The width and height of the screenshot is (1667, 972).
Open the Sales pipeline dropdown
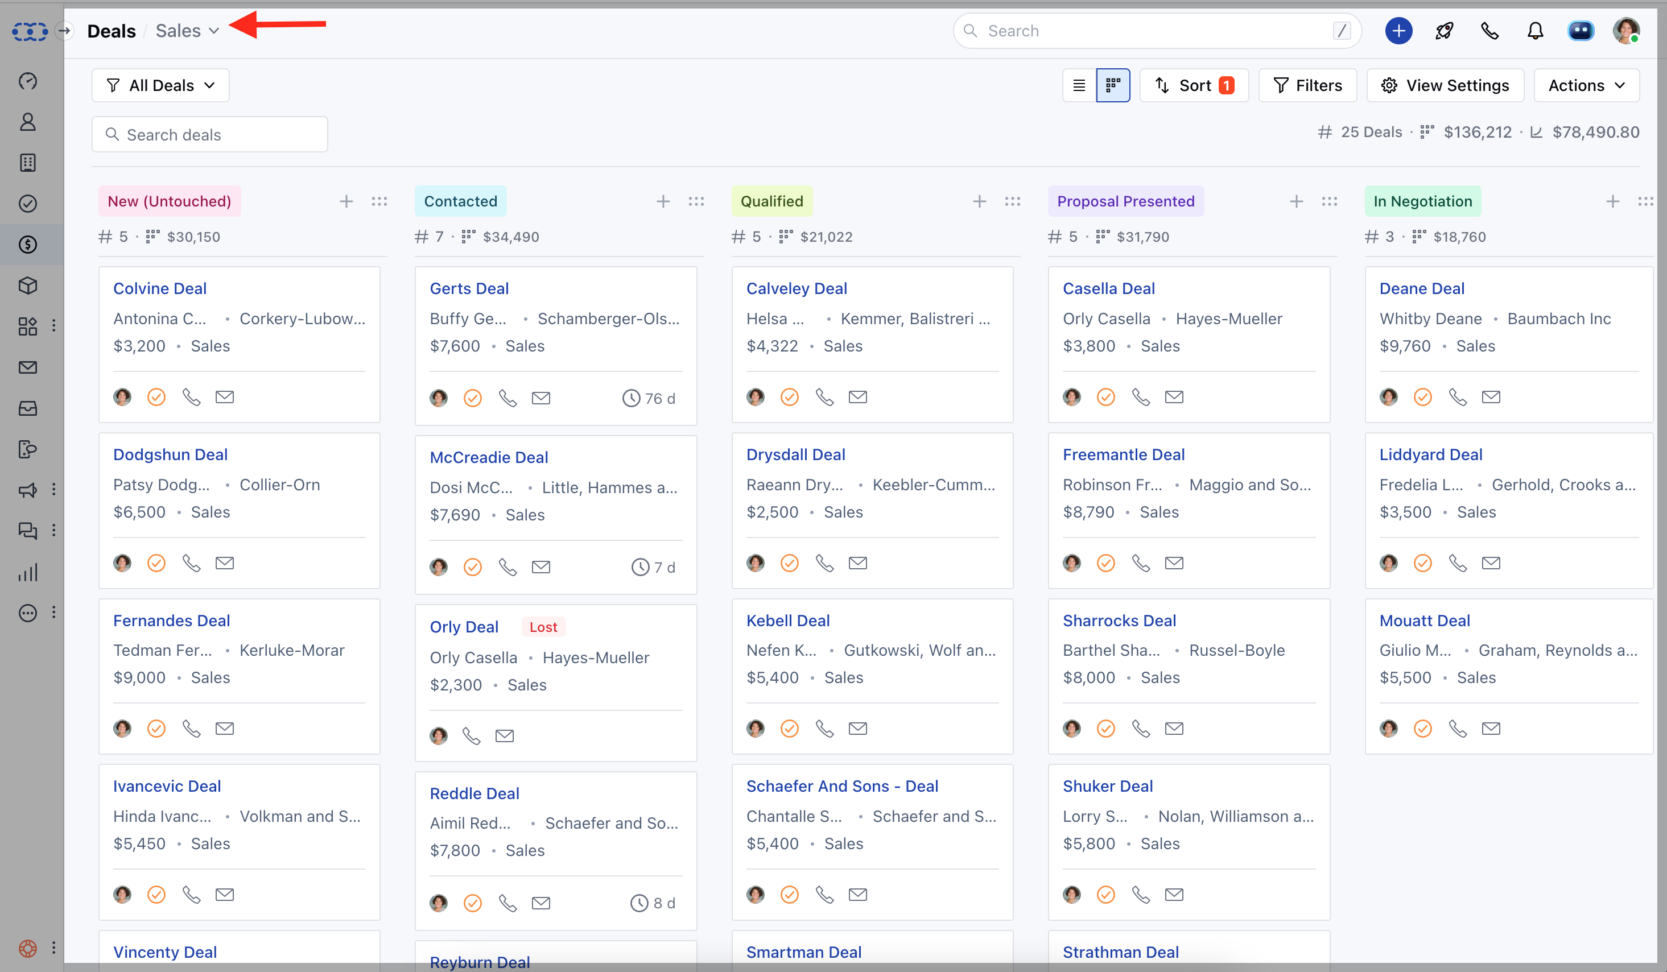187,31
